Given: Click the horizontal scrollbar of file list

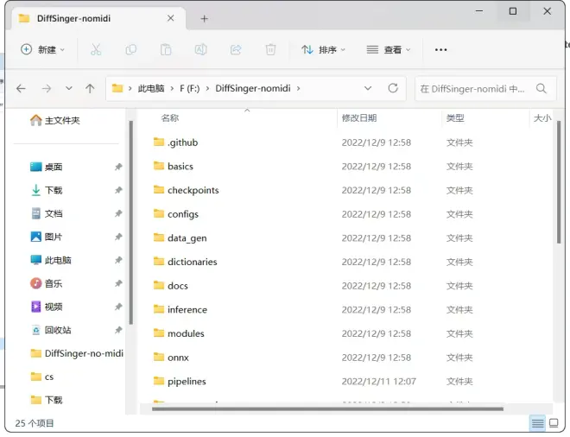Looking at the screenshot, I should coord(327,409).
